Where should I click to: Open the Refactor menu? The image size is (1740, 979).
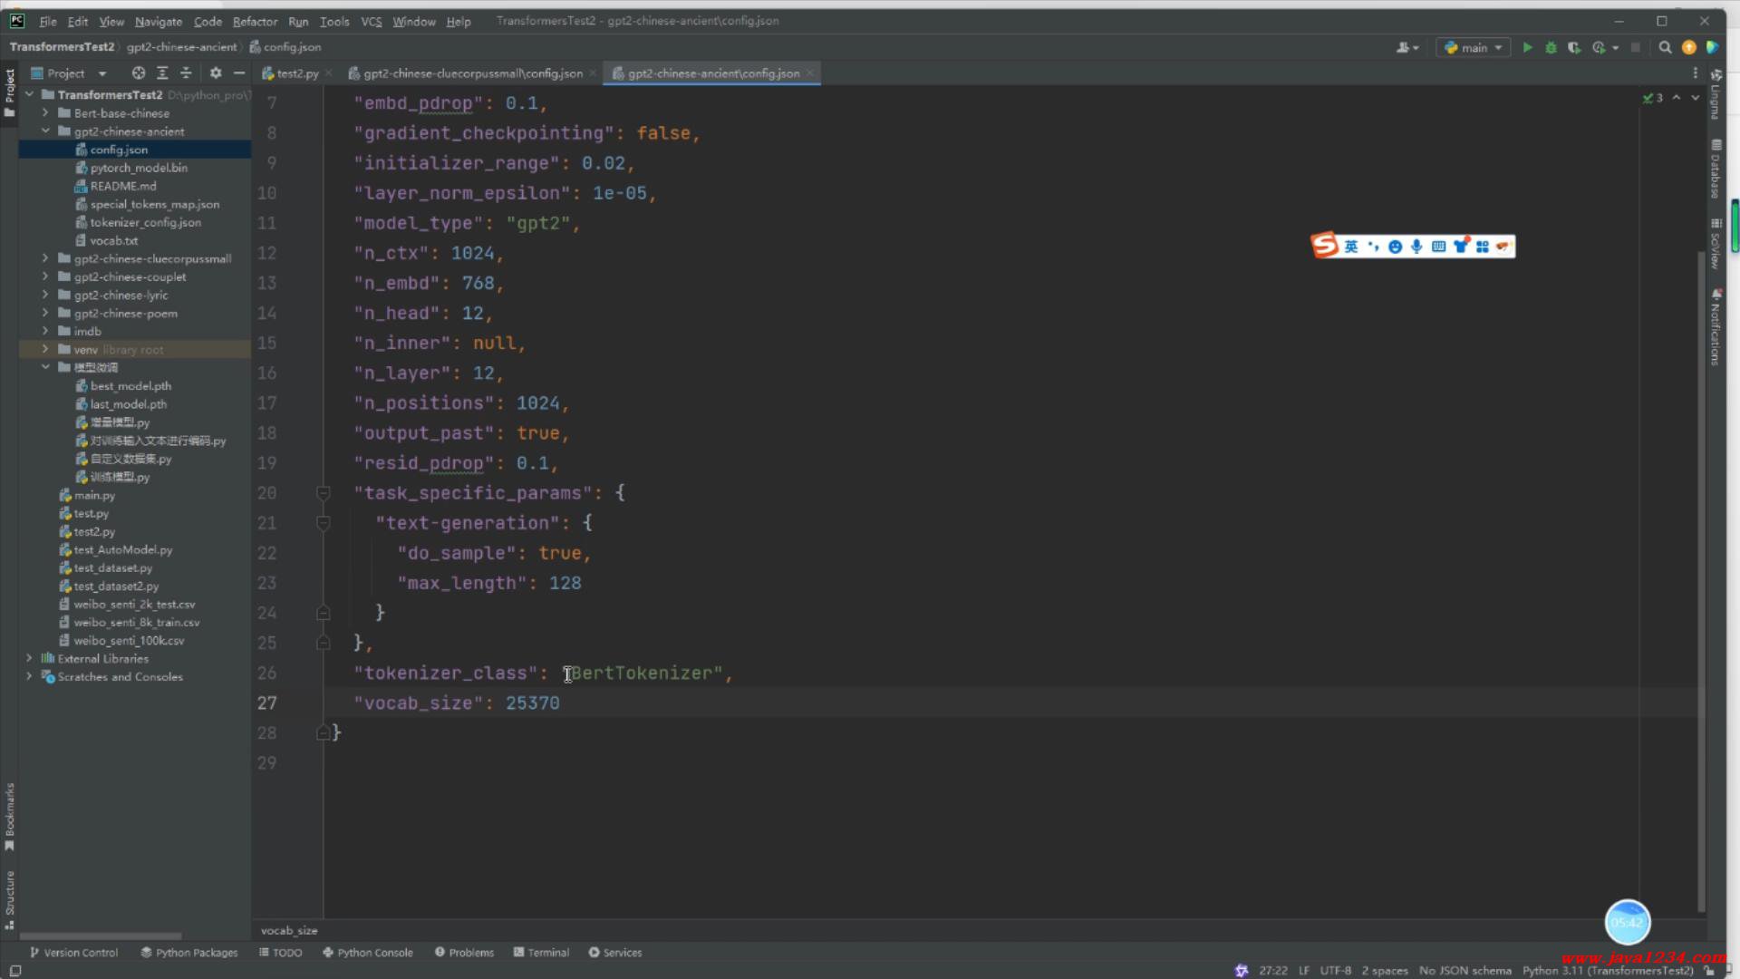pos(255,21)
